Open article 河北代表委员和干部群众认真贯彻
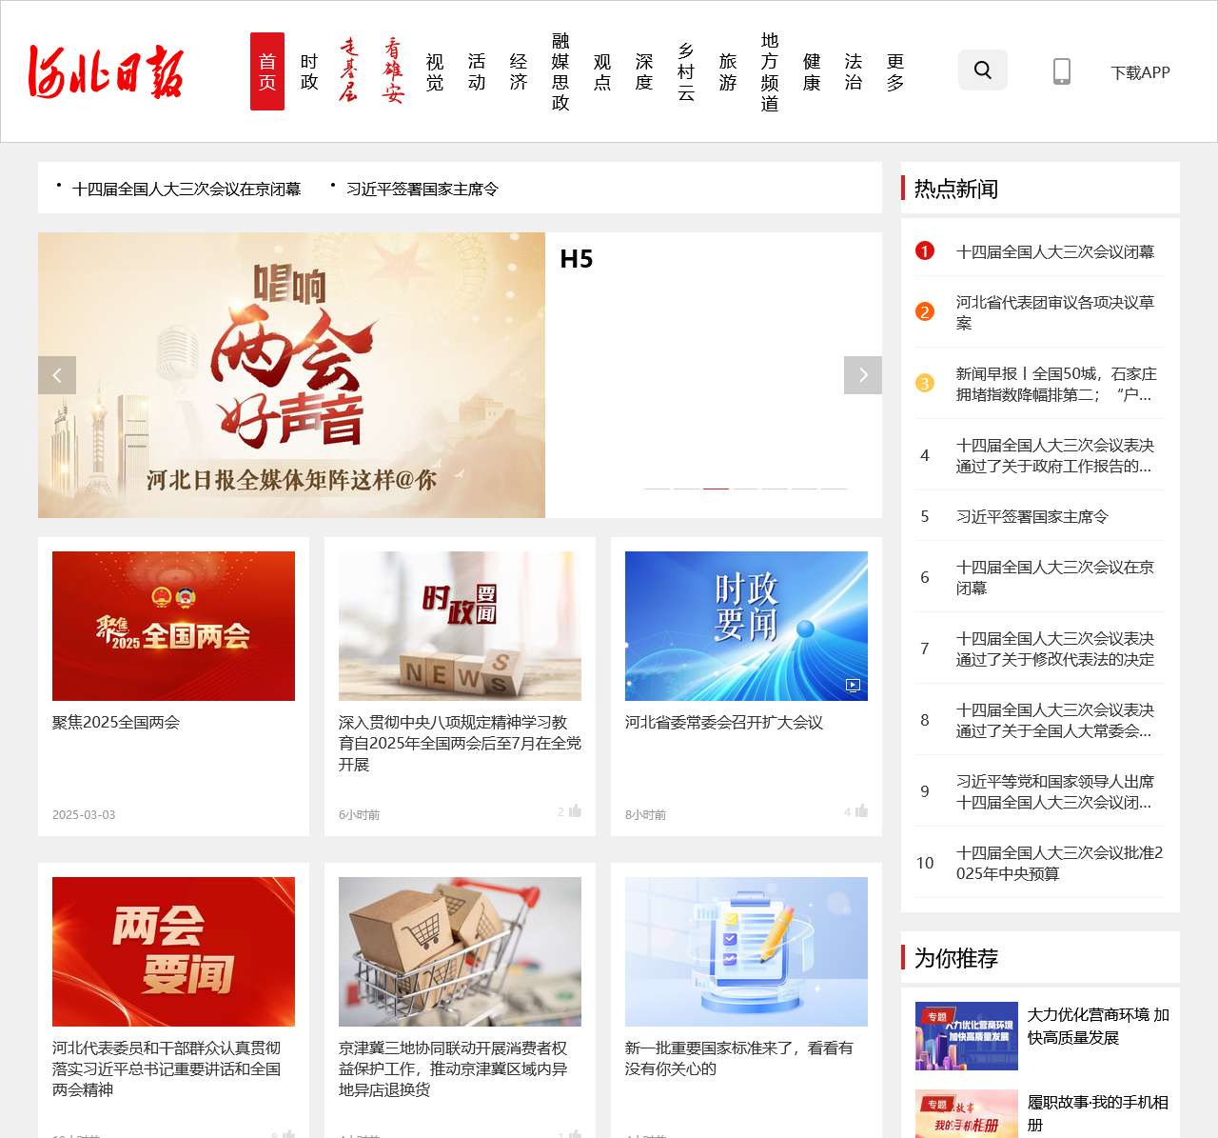Viewport: 1218px width, 1138px height. 167,1068
